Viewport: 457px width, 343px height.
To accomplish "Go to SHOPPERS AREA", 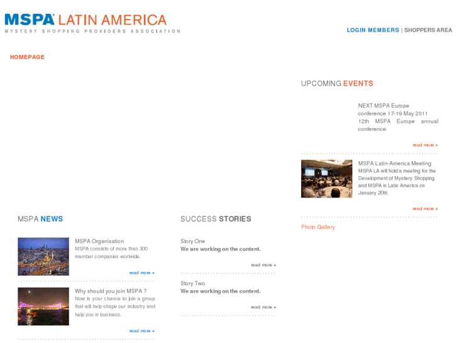I will (428, 30).
